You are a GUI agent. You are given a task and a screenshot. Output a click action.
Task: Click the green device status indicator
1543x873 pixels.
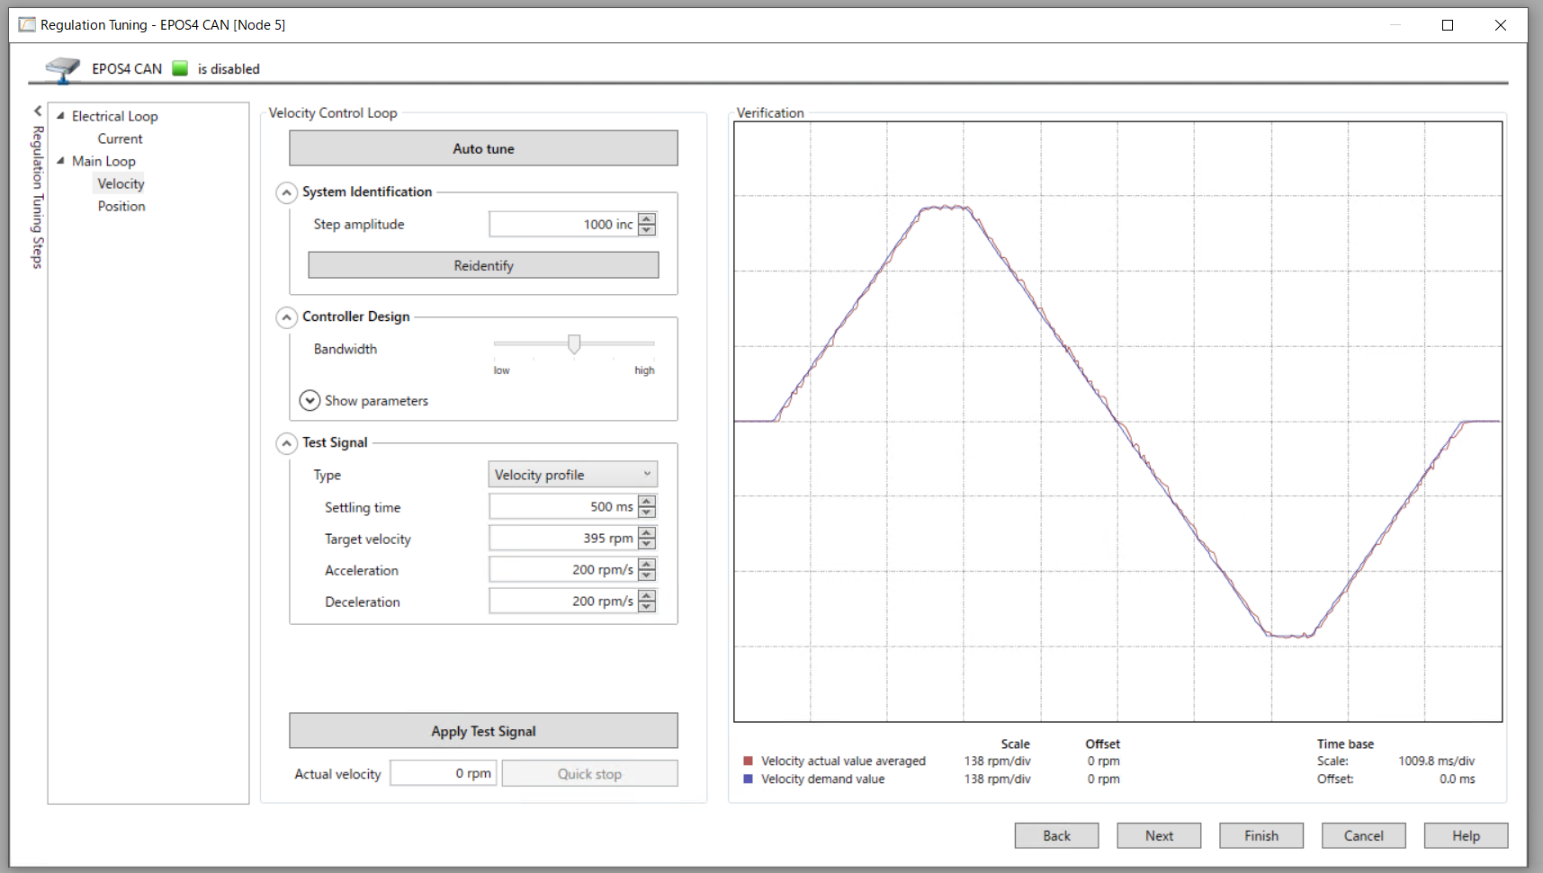point(180,68)
